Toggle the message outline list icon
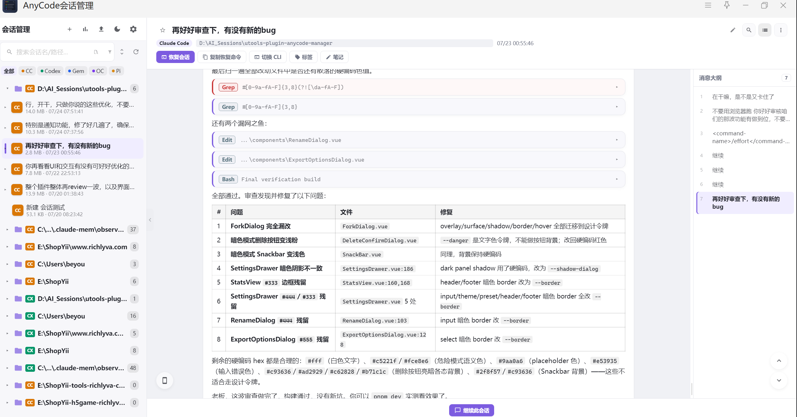Screen dimensions: 797x417 765,30
